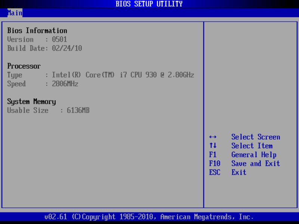Click the BIOS SETUP UTILITY title bar
Image resolution: width=299 pixels, height=224 pixels.
tap(149, 4)
